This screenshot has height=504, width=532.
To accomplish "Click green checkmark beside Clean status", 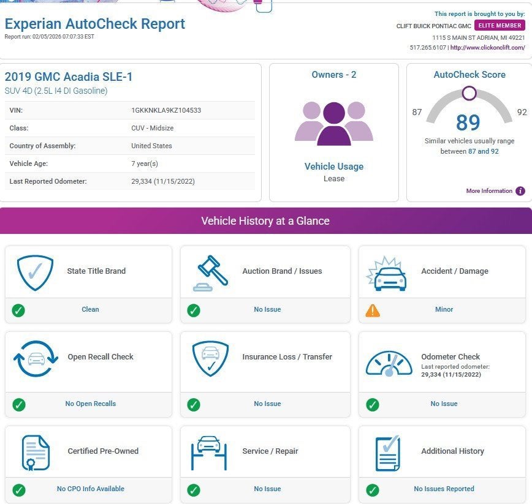I will pos(18,310).
